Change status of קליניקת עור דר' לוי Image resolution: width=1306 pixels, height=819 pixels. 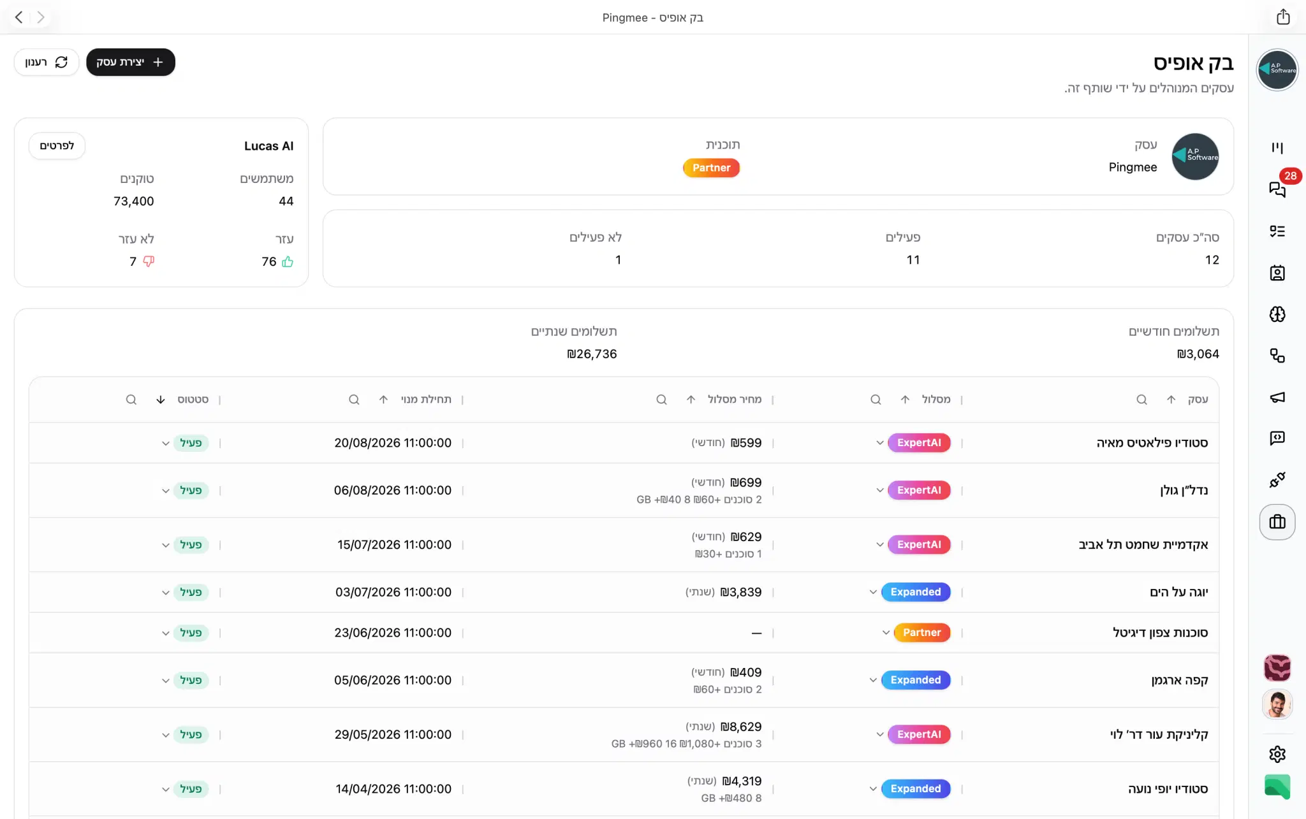coord(184,734)
